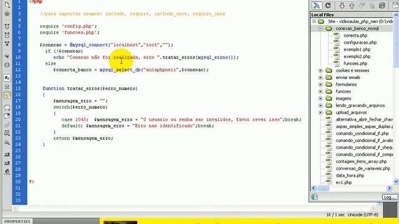Select configuracao.php file
Screen dimensions: 399x224
point(360,42)
